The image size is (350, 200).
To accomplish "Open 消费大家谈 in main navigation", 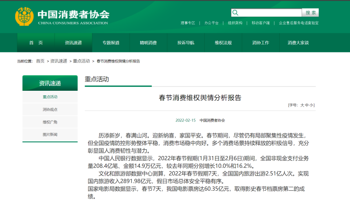I will click(298, 43).
